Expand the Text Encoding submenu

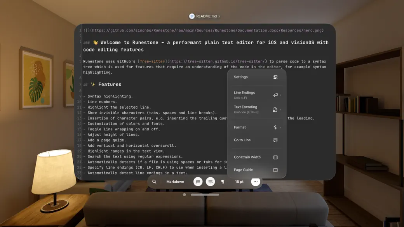coord(256,109)
